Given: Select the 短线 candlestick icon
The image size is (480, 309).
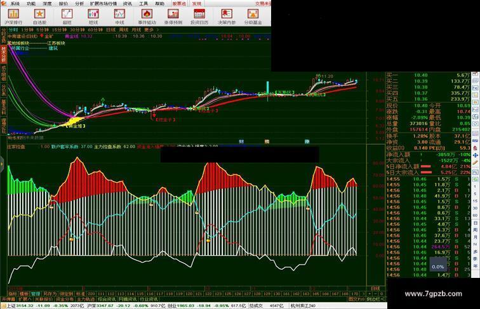Looking at the screenshot, I should [93, 14].
